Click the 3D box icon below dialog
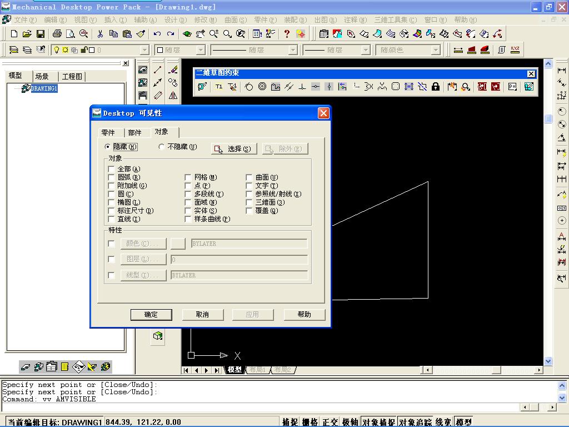569x427 pixels. [157, 335]
